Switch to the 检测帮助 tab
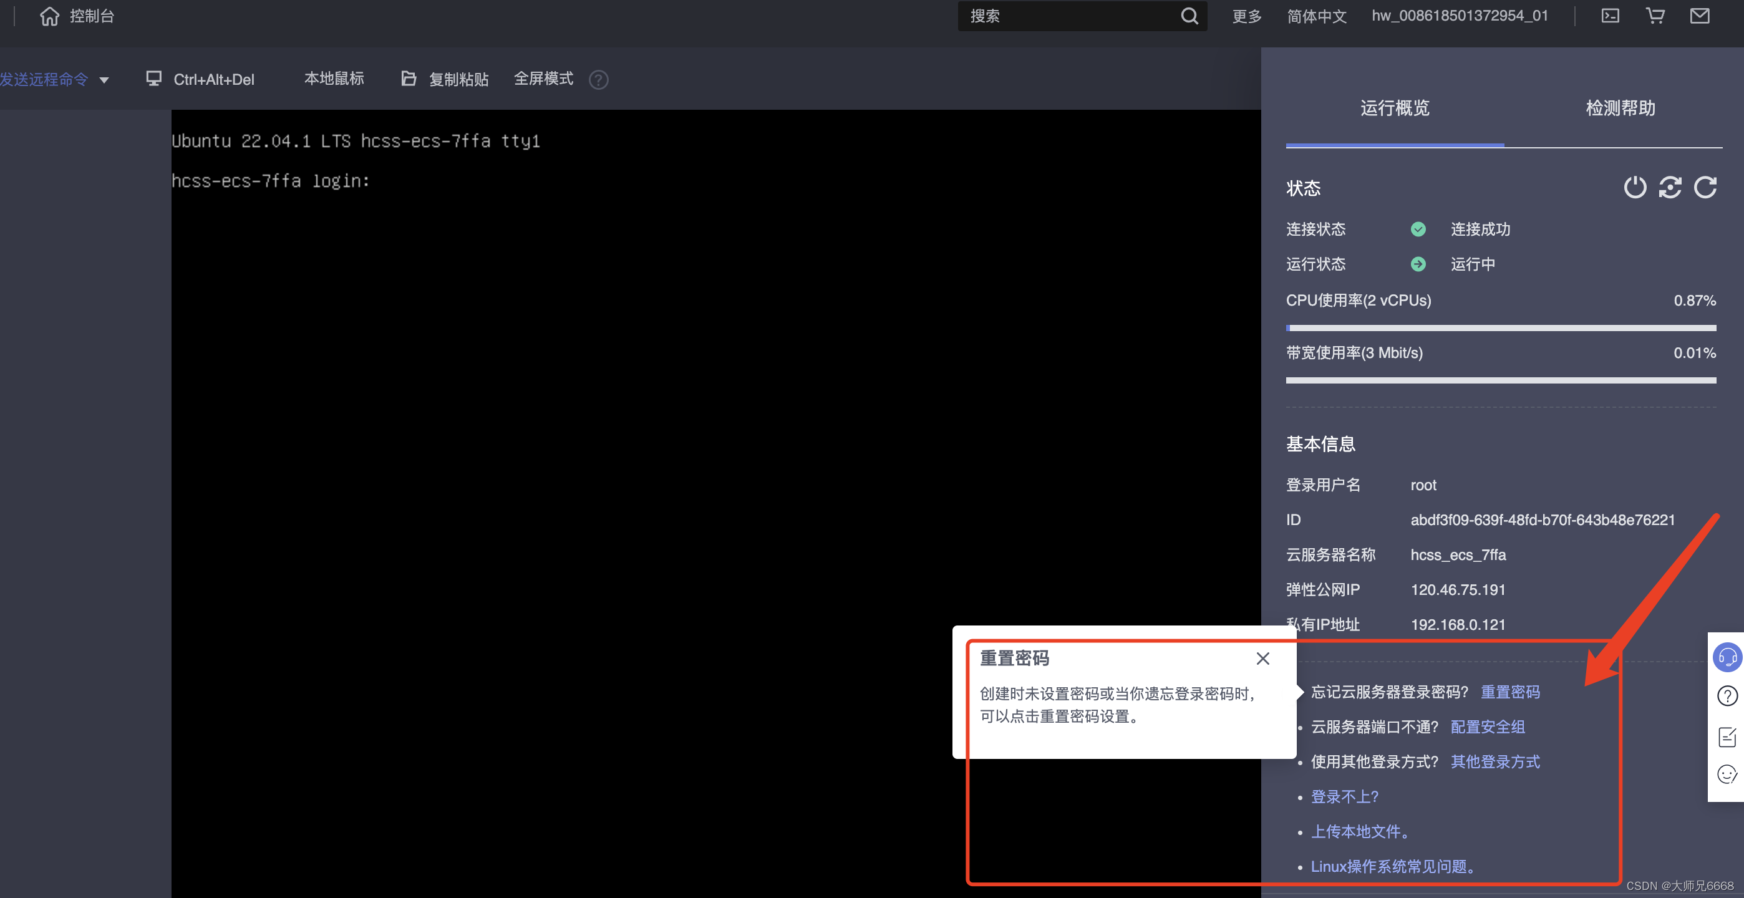Image resolution: width=1744 pixels, height=898 pixels. [x=1620, y=109]
